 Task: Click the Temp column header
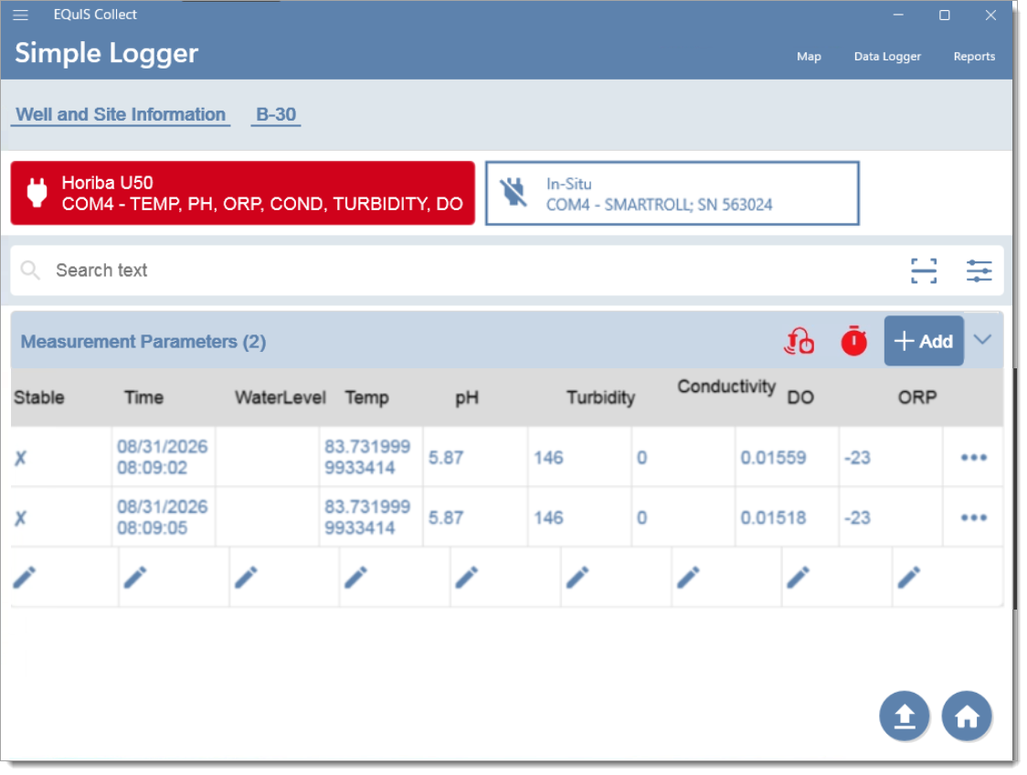366,398
